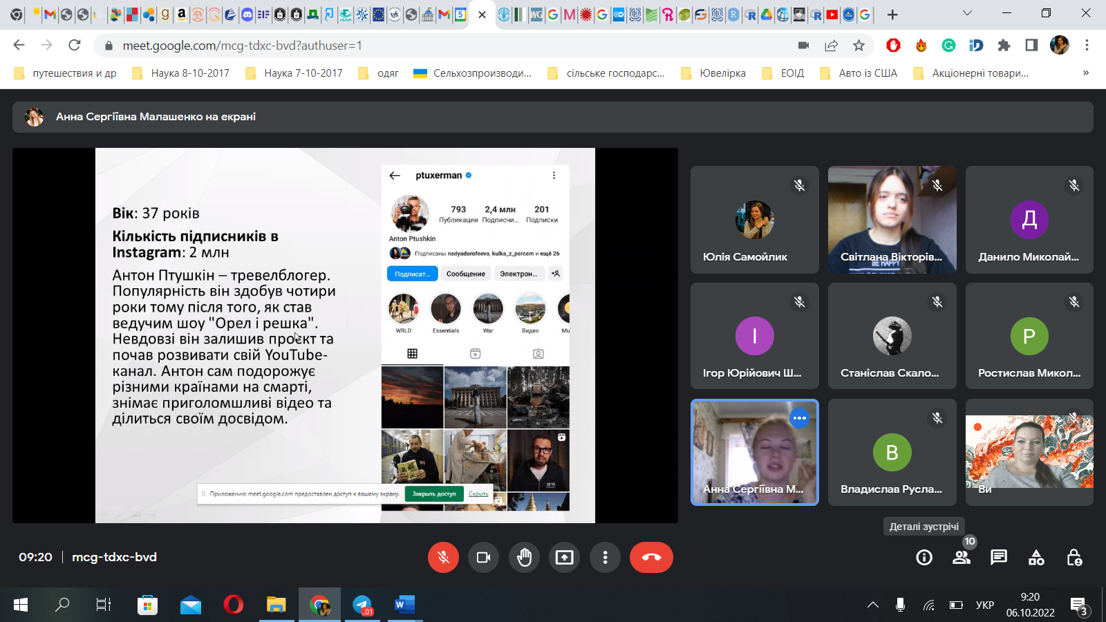Open Chrome three-dot menu
The height and width of the screenshot is (622, 1106).
(x=1087, y=45)
